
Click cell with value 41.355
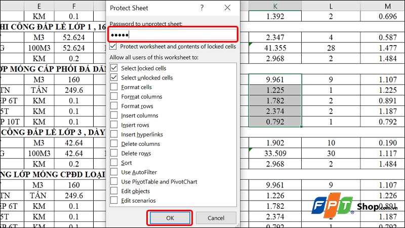tap(275, 48)
